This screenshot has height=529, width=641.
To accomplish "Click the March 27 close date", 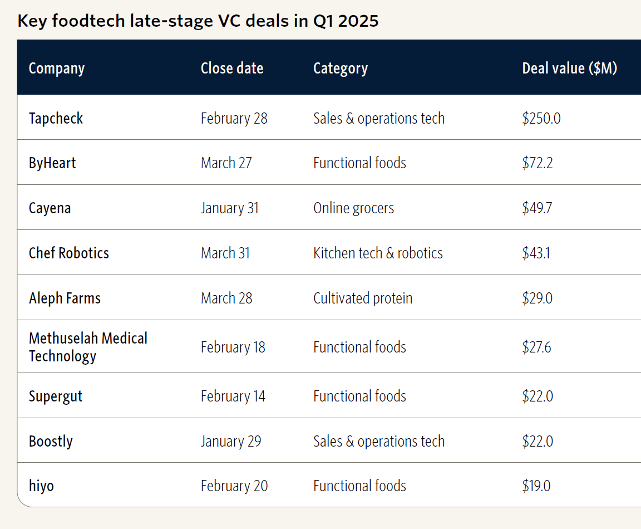I will pos(226,163).
